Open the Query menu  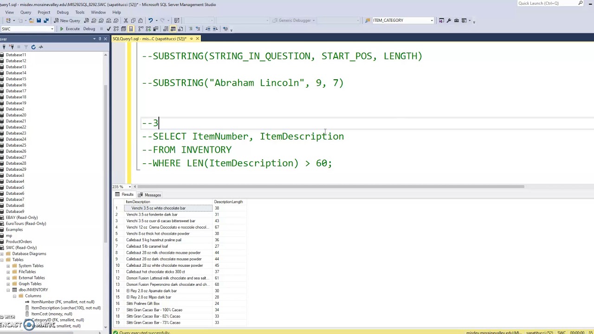[26, 12]
